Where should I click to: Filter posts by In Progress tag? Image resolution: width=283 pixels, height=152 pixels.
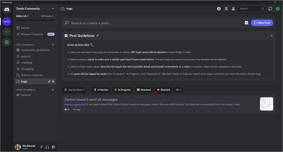[x=123, y=90]
